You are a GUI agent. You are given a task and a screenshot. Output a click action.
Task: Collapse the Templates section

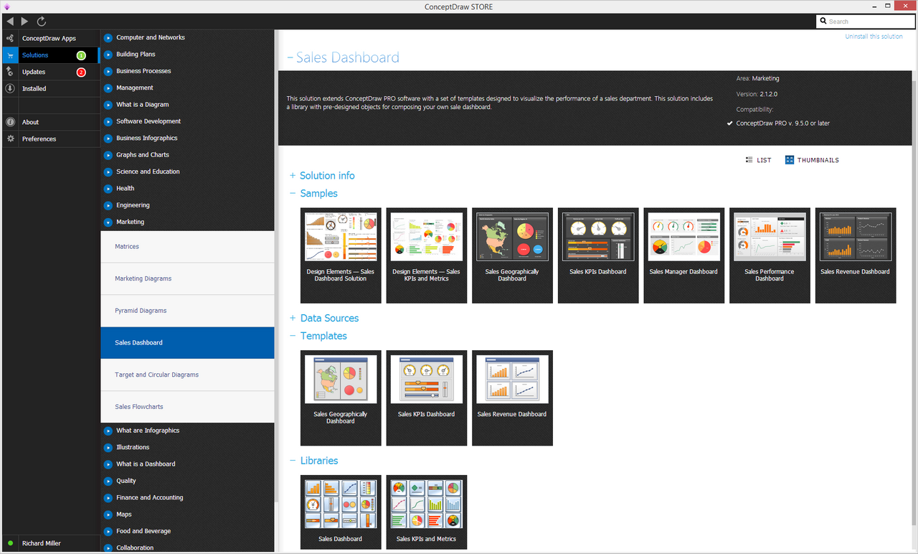(x=293, y=336)
